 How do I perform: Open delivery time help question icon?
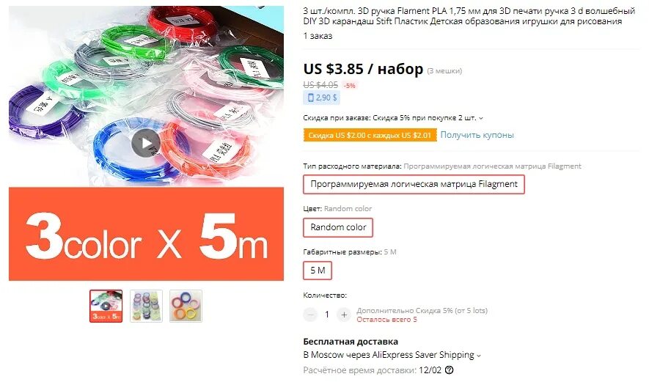point(449,370)
